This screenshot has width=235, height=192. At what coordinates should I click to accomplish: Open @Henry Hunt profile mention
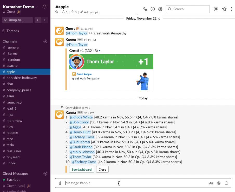pos(80,132)
